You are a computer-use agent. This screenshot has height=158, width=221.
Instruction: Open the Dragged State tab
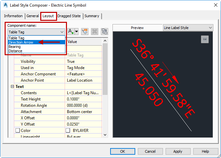[69, 16]
